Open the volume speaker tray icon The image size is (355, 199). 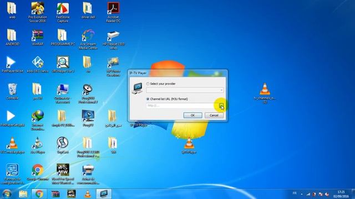(327, 194)
